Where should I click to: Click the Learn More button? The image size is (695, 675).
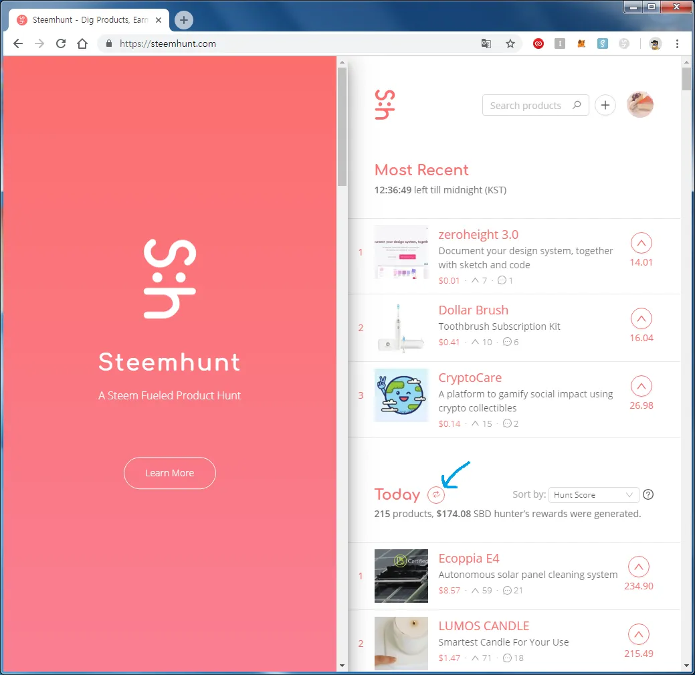(x=170, y=473)
